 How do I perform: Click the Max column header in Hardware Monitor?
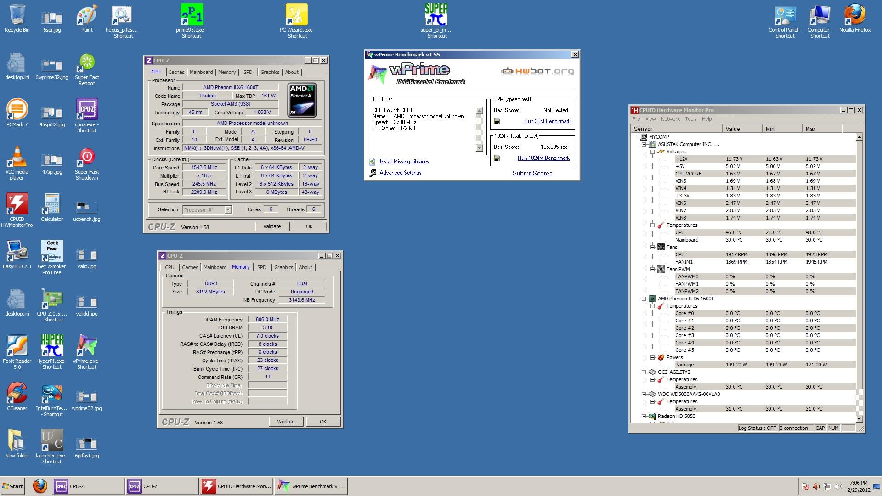822,129
